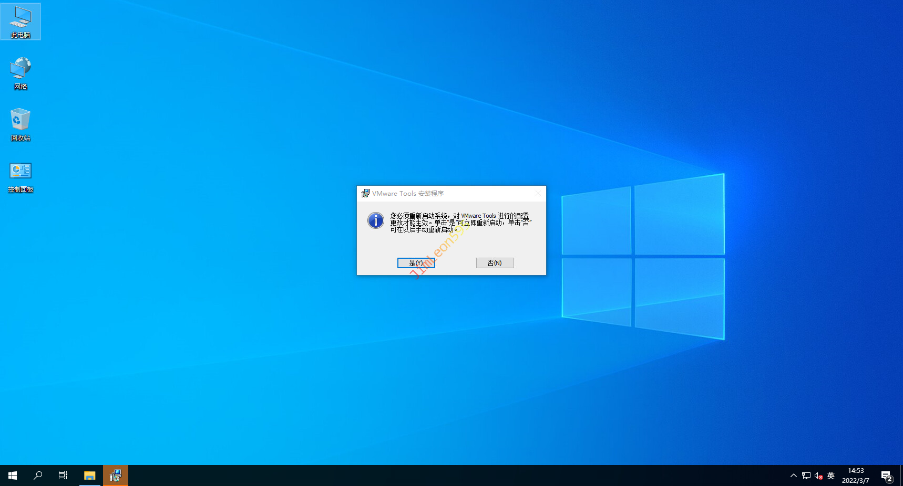Open the network status tray icon

(x=806, y=476)
